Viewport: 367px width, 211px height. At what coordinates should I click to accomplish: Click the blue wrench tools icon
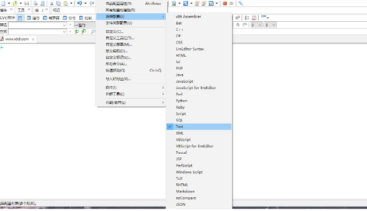click(x=241, y=3)
